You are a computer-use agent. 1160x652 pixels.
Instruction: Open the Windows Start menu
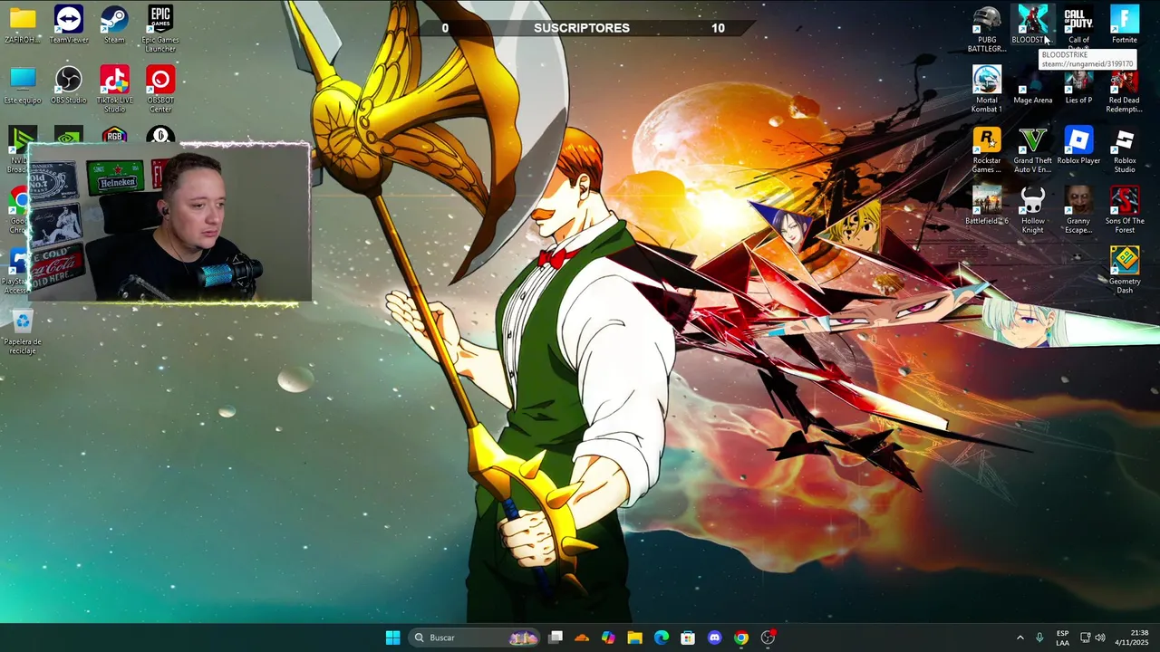pyautogui.click(x=392, y=638)
